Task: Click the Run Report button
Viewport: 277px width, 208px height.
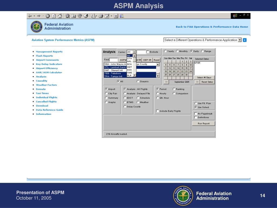Action: click(203, 123)
